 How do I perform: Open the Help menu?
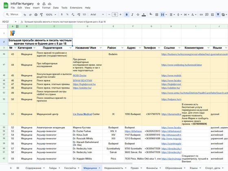[x=88, y=8]
